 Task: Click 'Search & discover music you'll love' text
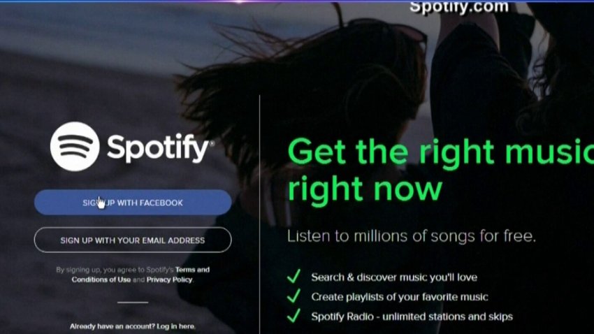click(394, 277)
